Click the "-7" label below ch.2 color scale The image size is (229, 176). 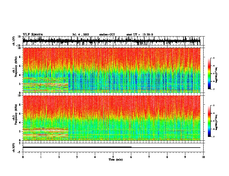[213, 137]
